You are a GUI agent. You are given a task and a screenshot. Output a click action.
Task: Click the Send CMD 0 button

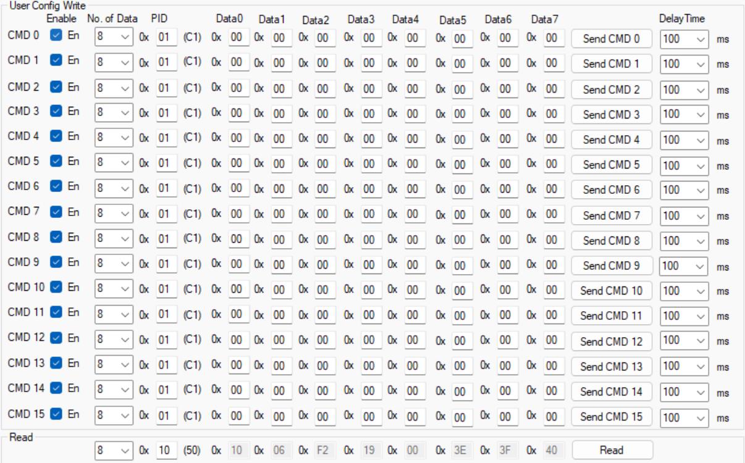612,38
